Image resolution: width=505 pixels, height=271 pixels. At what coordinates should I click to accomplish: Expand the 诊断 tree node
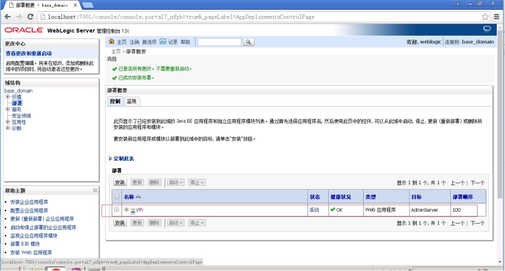tap(8, 128)
